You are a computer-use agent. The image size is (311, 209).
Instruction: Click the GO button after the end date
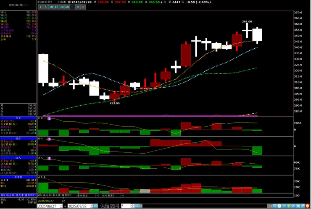pyautogui.click(x=95, y=206)
